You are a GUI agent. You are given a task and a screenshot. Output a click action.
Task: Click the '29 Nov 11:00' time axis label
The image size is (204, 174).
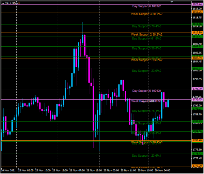[128, 170]
